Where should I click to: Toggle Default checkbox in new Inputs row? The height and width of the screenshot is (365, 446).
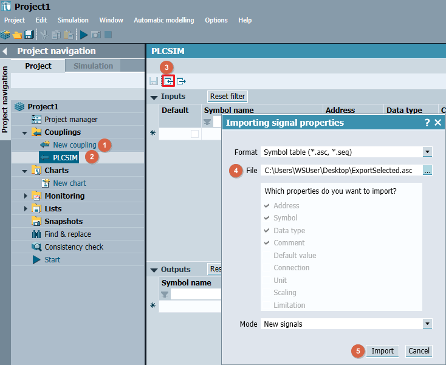point(195,134)
